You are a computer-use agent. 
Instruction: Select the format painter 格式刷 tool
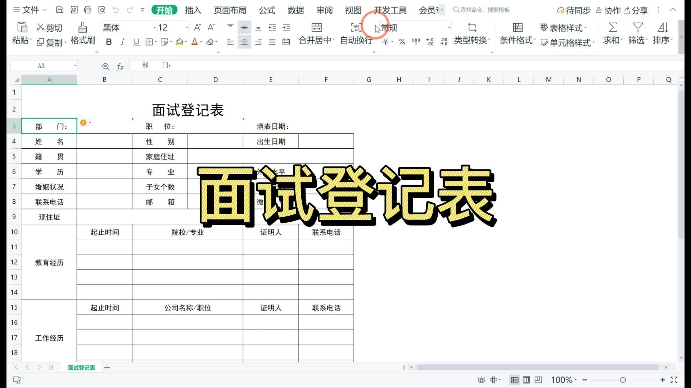point(82,34)
